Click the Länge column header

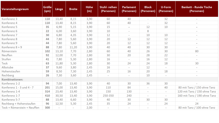59,9
